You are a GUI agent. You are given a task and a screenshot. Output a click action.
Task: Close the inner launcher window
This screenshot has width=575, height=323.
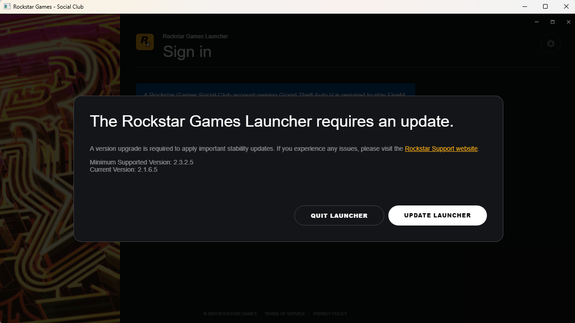[568, 22]
